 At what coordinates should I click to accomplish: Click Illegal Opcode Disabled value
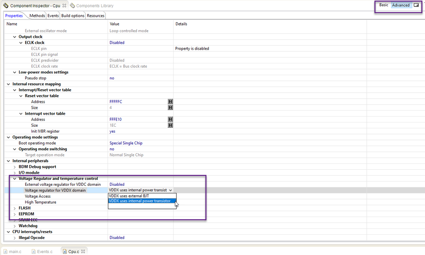pyautogui.click(x=117, y=238)
